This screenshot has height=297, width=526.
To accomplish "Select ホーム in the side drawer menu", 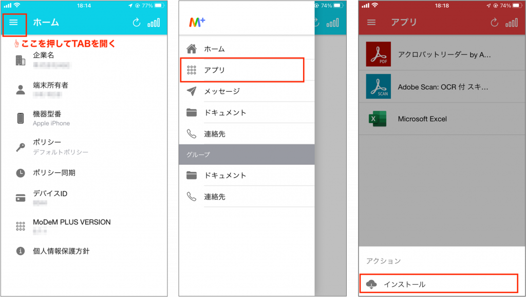I will 214,49.
